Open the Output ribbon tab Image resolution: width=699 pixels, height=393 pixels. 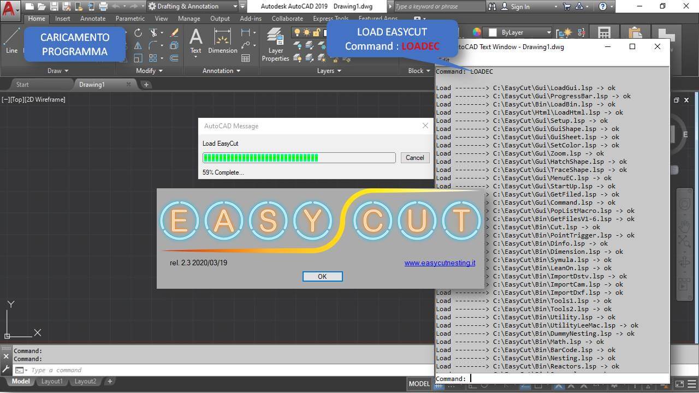(x=220, y=19)
